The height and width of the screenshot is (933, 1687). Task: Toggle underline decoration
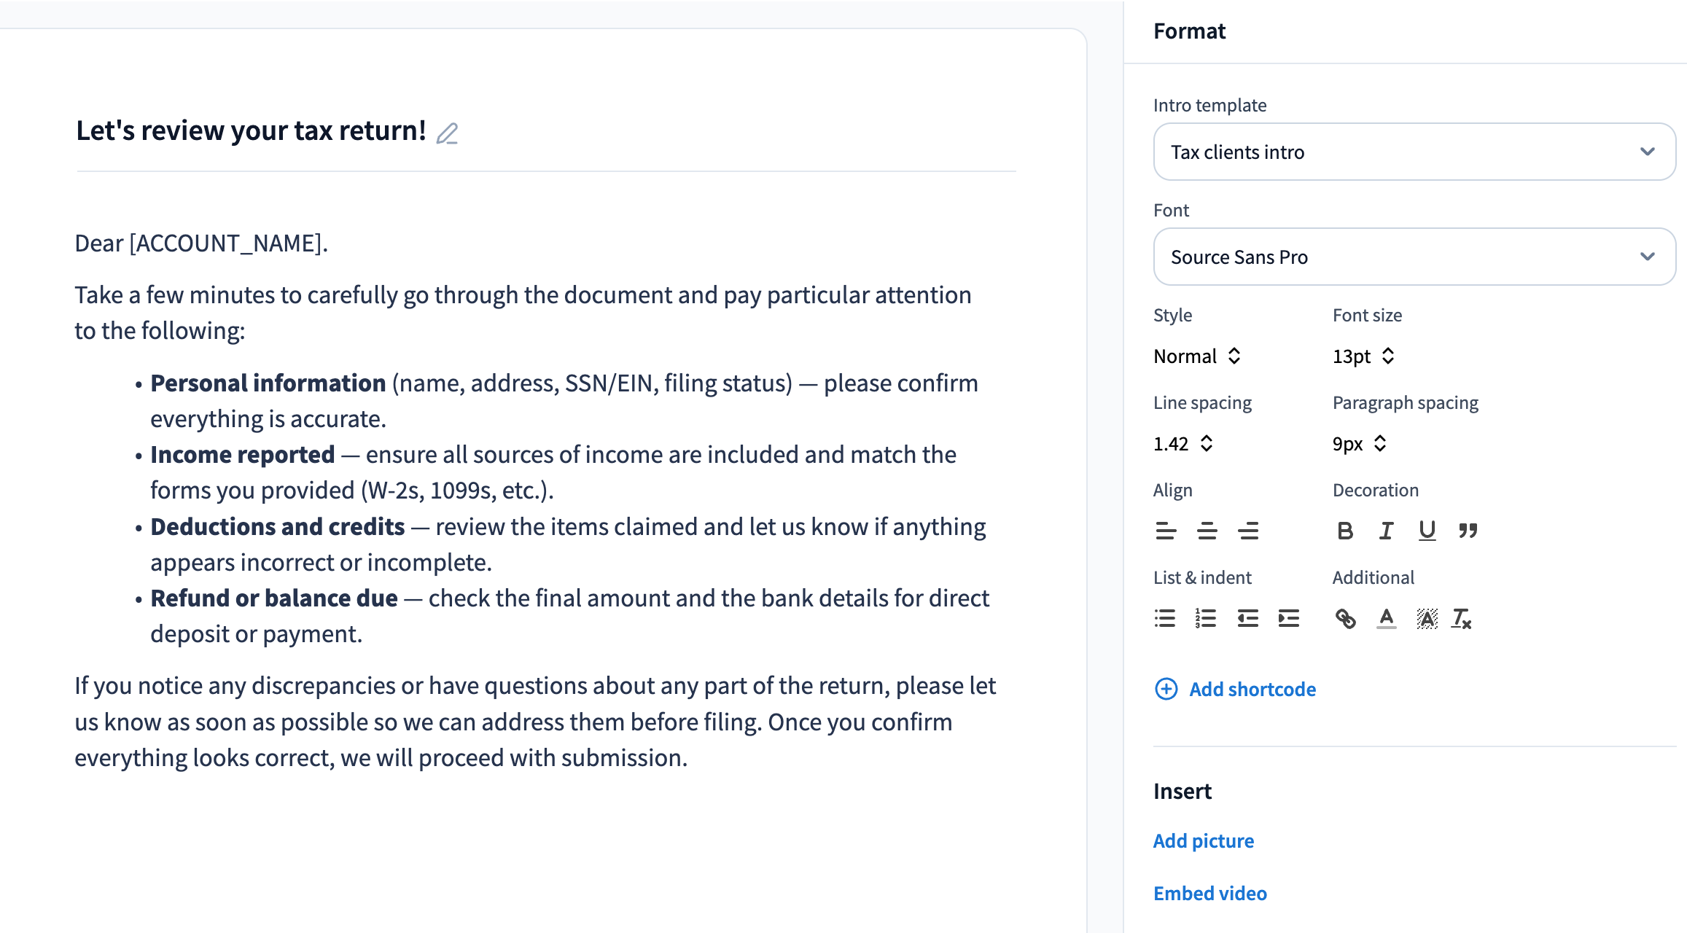coord(1427,531)
